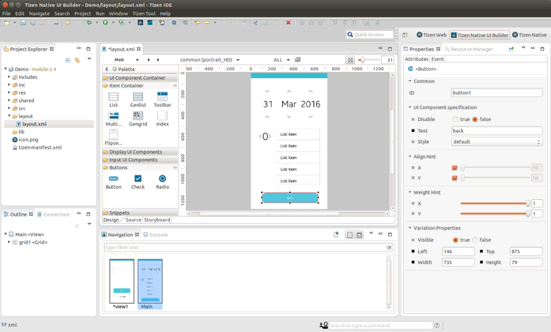Open the Tizen Tool menu
551x332 pixels.
pyautogui.click(x=144, y=13)
